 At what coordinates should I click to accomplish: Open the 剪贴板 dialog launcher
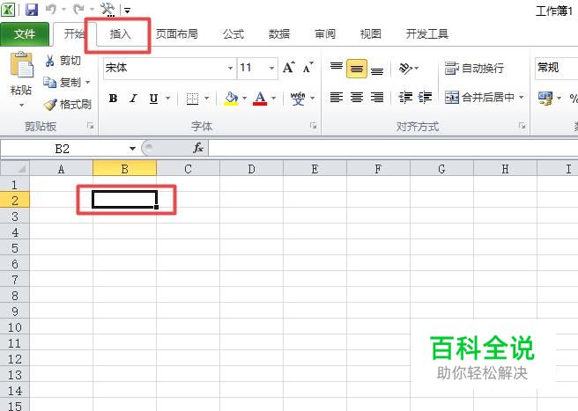pos(90,126)
